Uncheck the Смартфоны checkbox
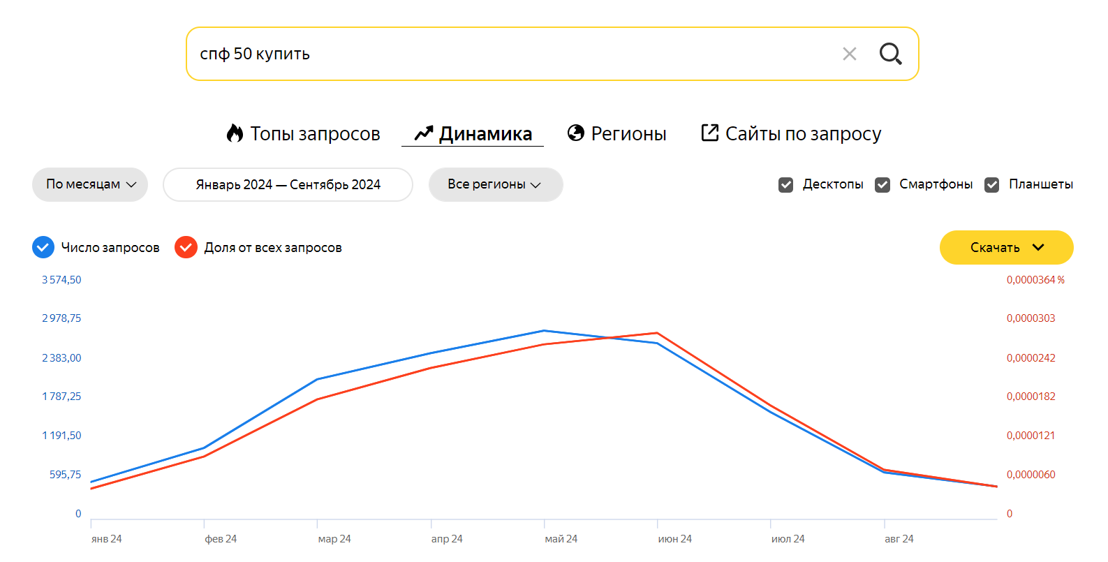 tap(882, 185)
